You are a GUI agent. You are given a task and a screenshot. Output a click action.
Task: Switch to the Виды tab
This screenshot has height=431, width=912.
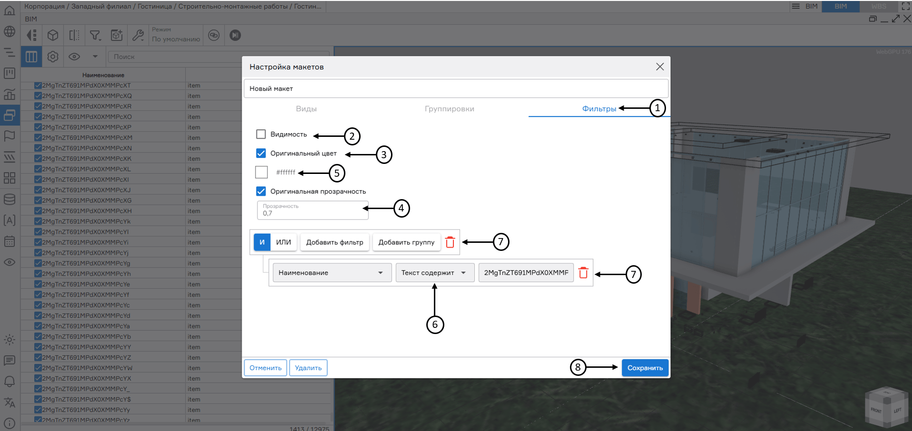click(x=306, y=109)
